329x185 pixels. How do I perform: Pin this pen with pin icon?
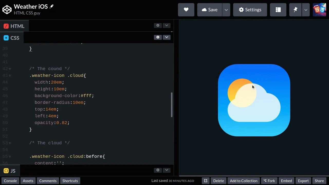click(x=295, y=10)
